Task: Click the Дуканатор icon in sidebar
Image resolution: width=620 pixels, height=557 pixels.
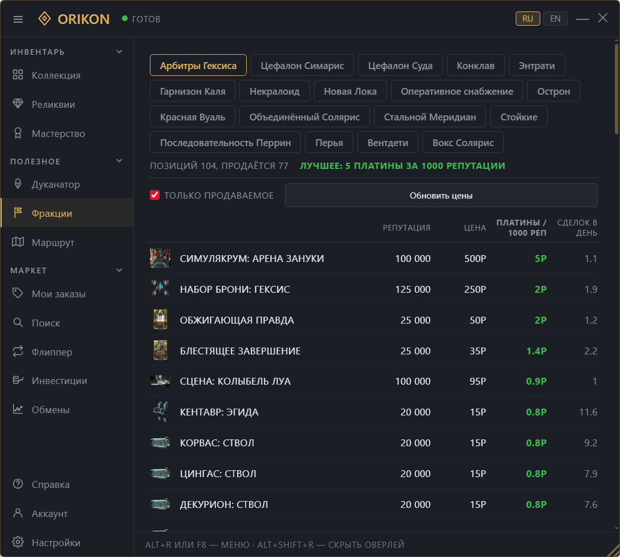Action: click(18, 184)
